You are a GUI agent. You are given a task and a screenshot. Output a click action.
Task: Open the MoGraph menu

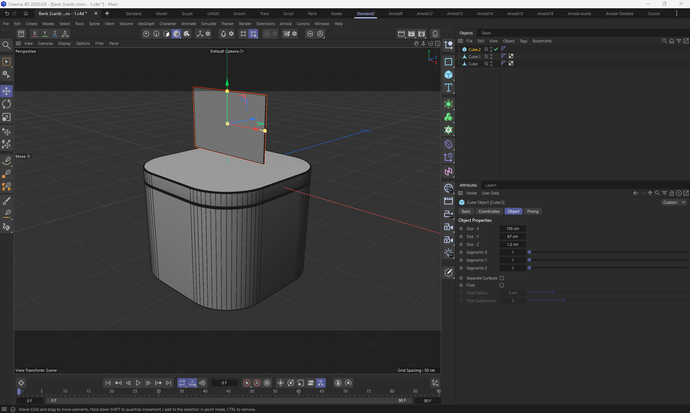[x=146, y=24]
